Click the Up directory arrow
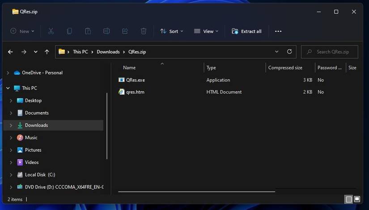 (x=47, y=52)
